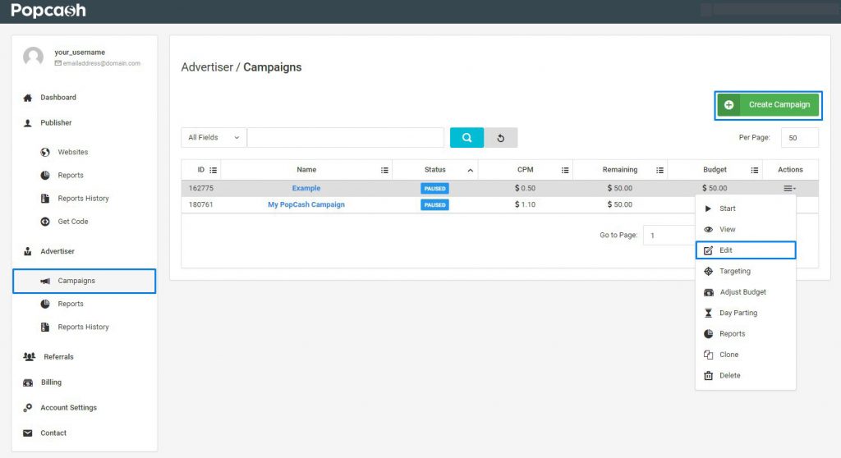Click the Go to Page input field
This screenshot has width=841, height=458.
coord(669,235)
